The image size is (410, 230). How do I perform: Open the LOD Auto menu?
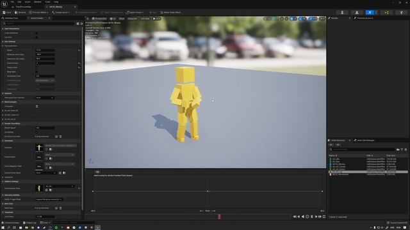click(x=145, y=19)
